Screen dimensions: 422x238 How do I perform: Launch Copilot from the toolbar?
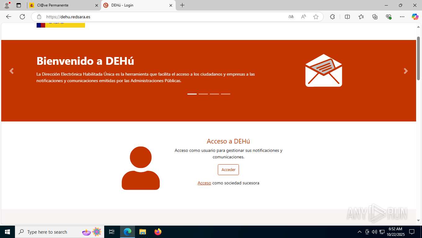coord(415,17)
